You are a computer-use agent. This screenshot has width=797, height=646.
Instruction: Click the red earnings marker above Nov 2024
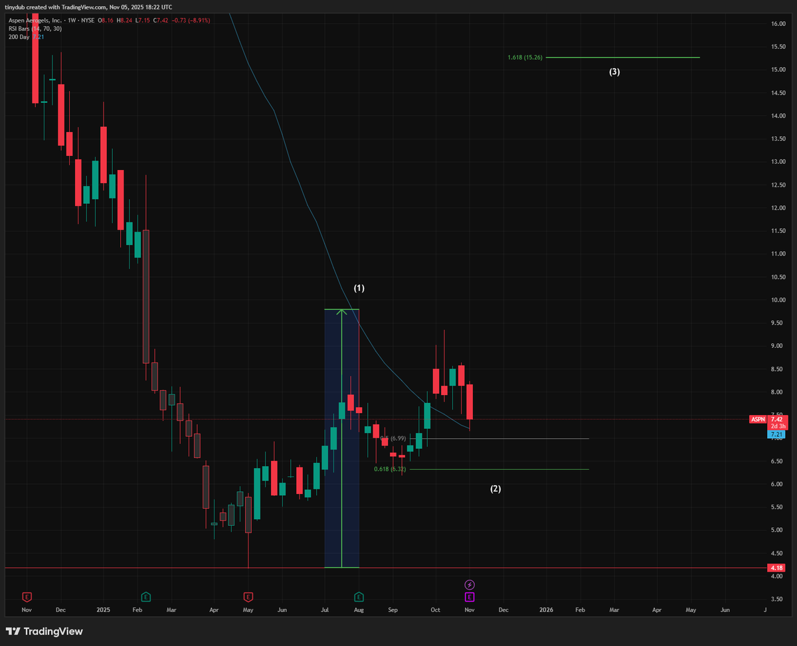(27, 596)
